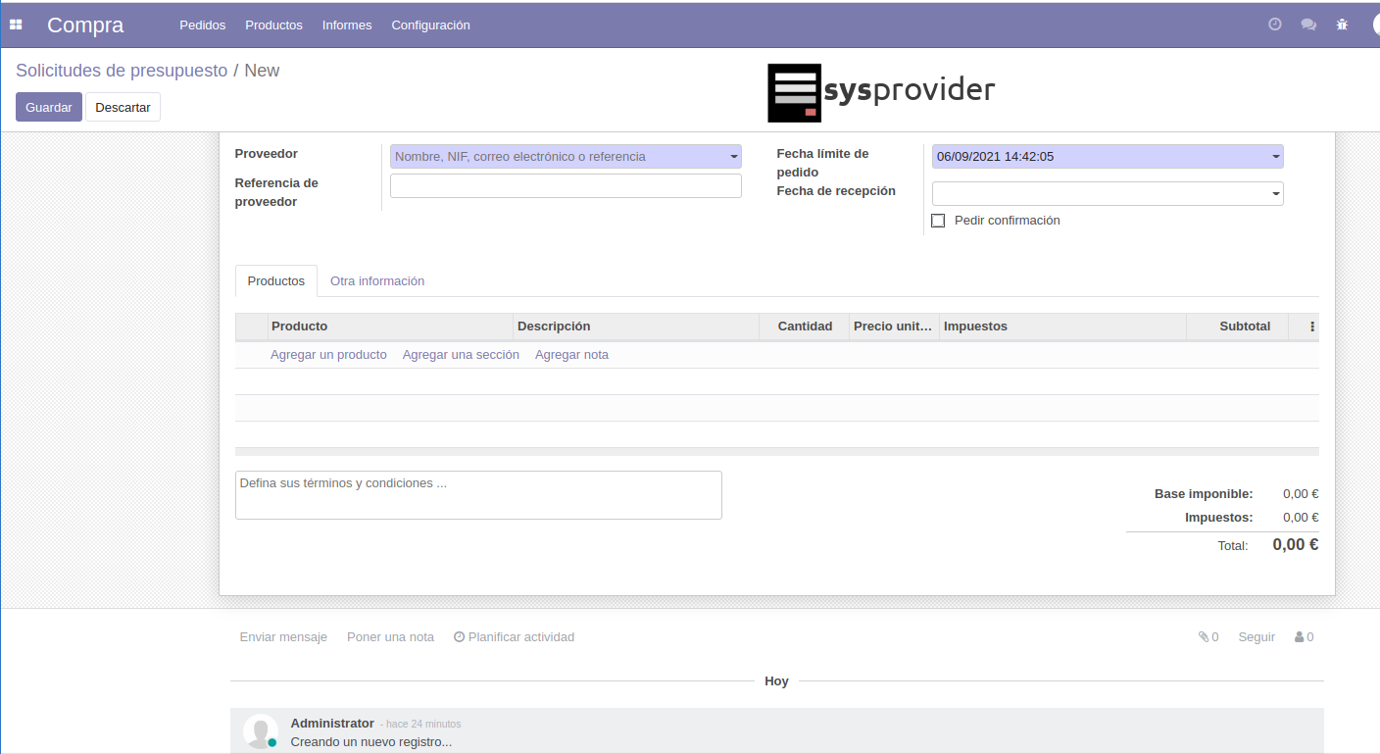Open the Configuración menu

point(430,25)
